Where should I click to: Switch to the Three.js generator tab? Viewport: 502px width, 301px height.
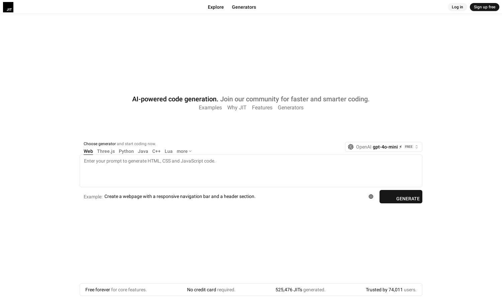tap(106, 152)
